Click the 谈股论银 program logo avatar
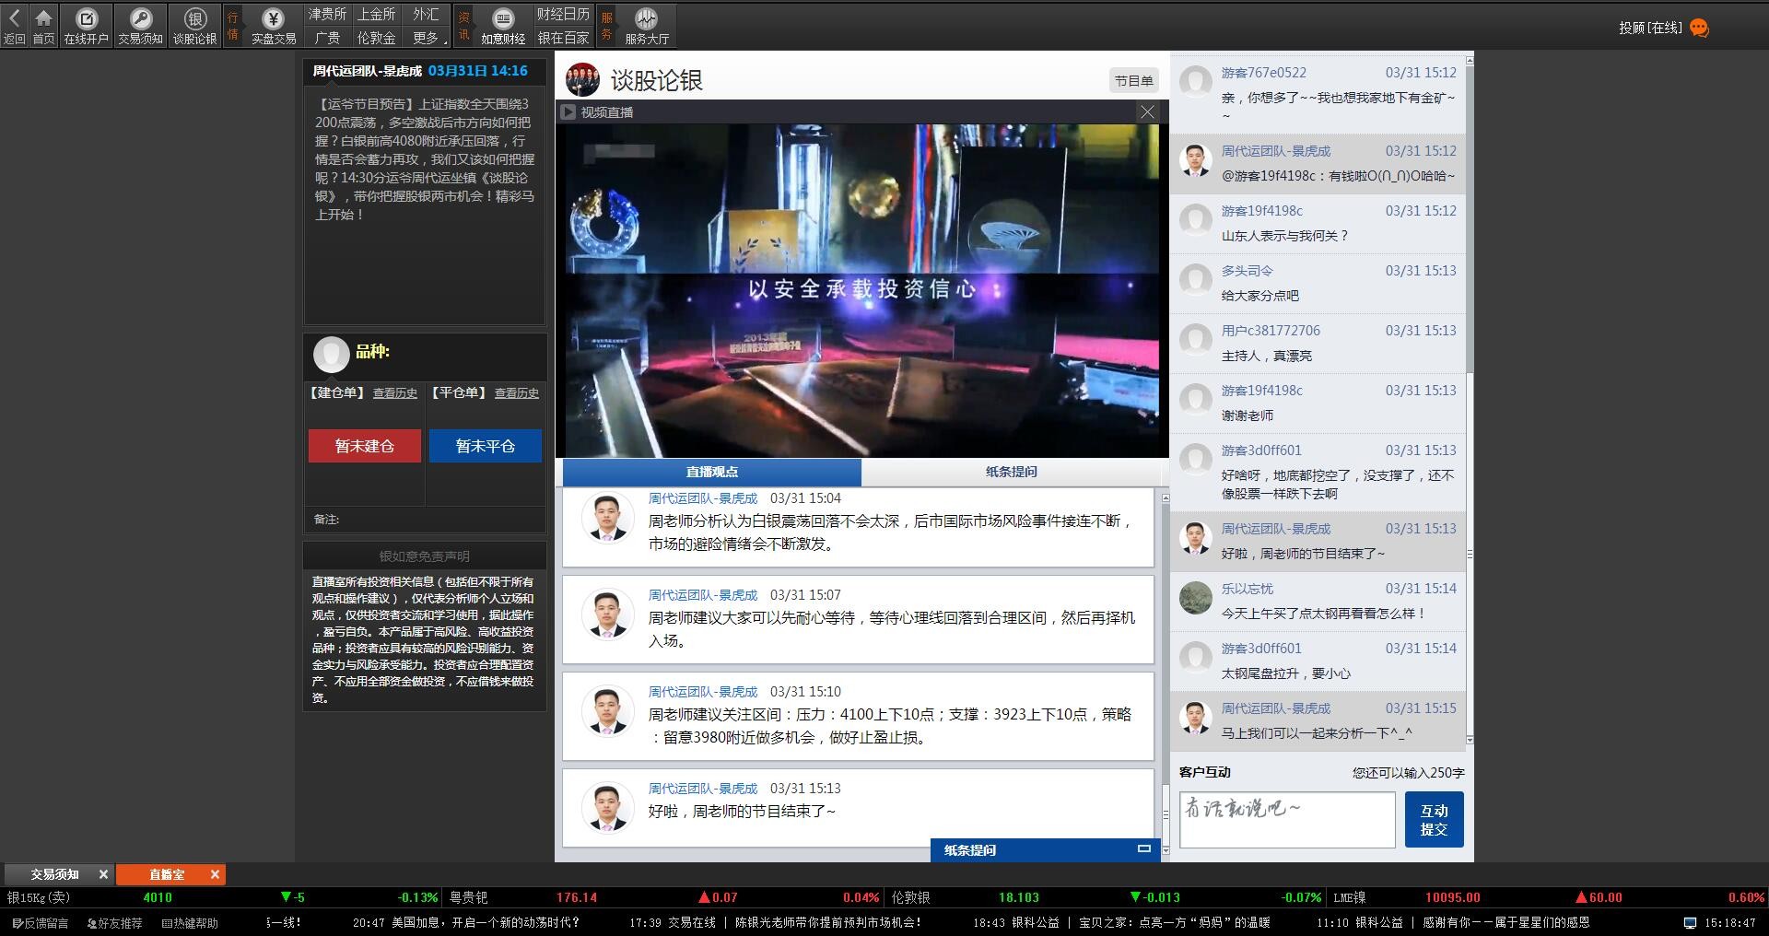Image resolution: width=1769 pixels, height=936 pixels. point(582,80)
